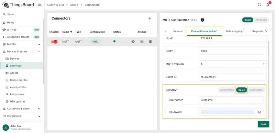Select Gateways in sidebar
This screenshot has height=133, width=275.
21,66
